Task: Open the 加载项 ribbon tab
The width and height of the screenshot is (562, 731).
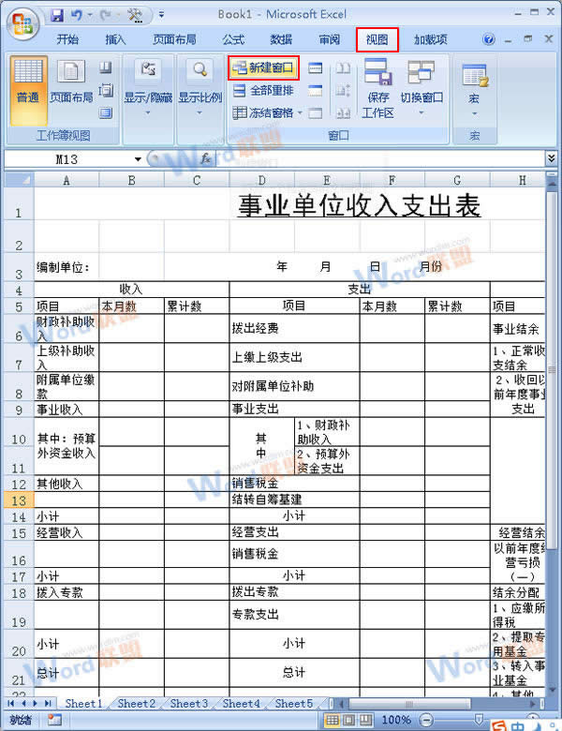Action: (x=431, y=39)
